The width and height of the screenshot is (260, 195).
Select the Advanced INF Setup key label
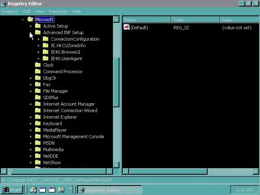(63, 32)
